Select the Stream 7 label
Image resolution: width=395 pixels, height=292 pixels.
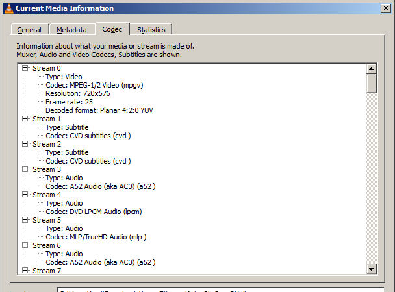tap(47, 271)
